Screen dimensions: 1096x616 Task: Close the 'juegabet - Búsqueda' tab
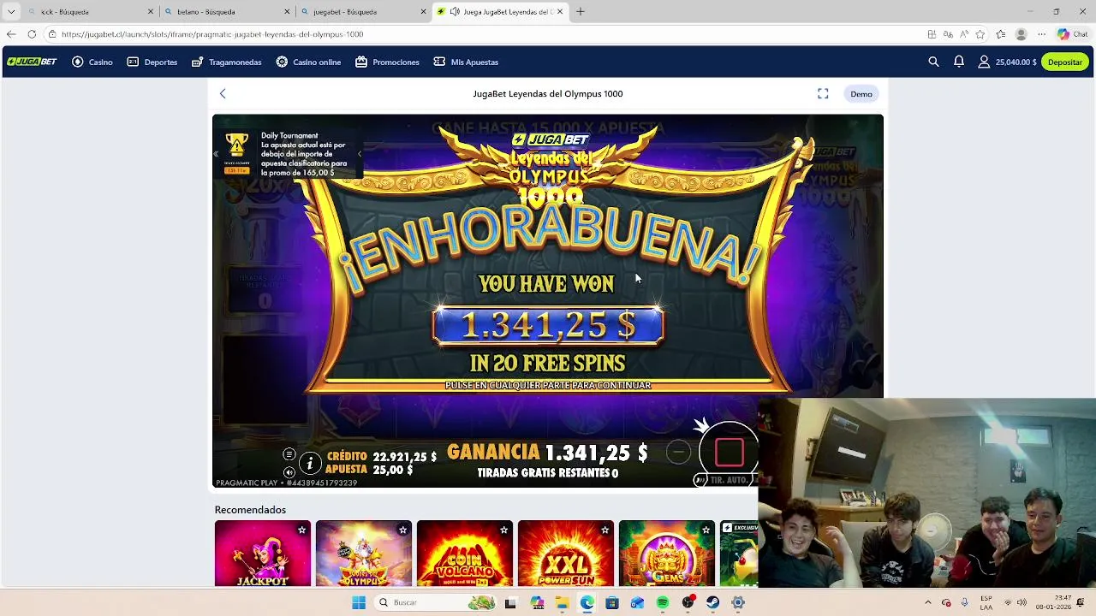point(423,12)
